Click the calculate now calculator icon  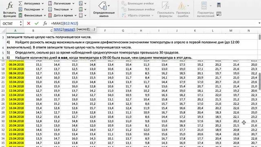click(x=219, y=5)
